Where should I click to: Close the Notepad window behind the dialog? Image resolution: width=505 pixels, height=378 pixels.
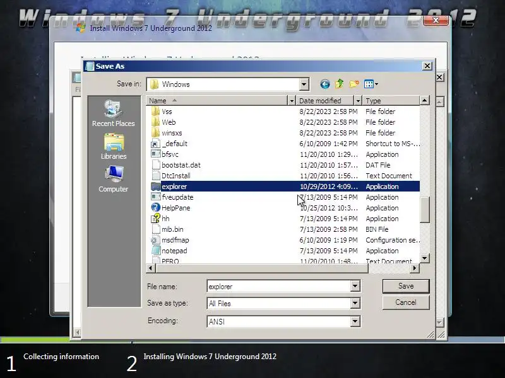click(x=439, y=77)
